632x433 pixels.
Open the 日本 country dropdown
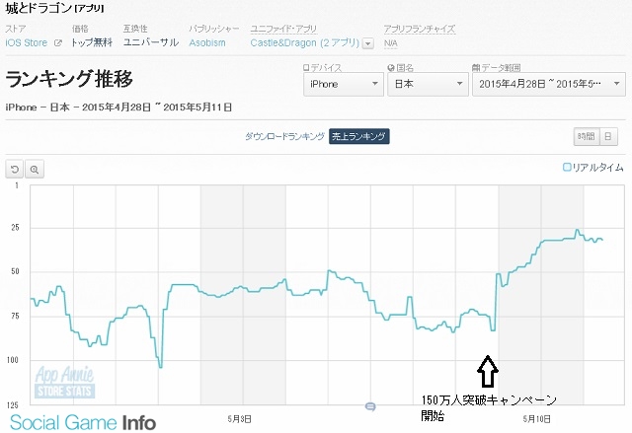click(x=426, y=85)
